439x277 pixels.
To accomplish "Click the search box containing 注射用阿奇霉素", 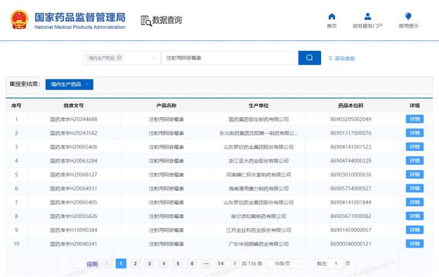I will [230, 58].
